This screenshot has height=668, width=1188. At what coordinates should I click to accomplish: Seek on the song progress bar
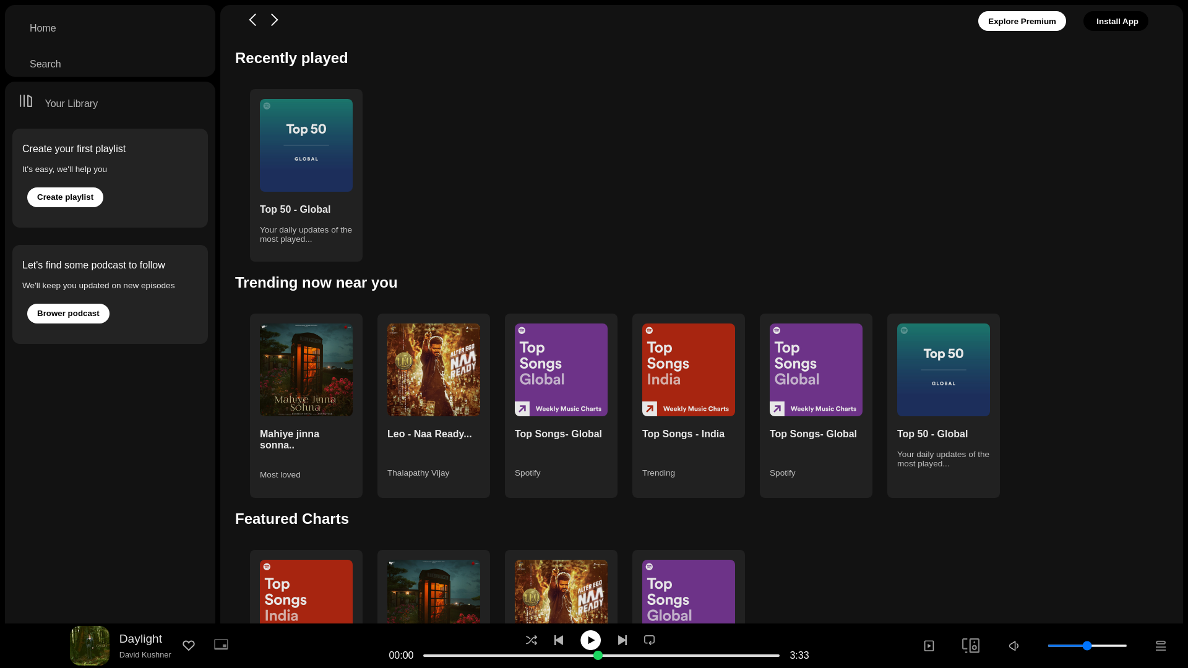click(601, 656)
